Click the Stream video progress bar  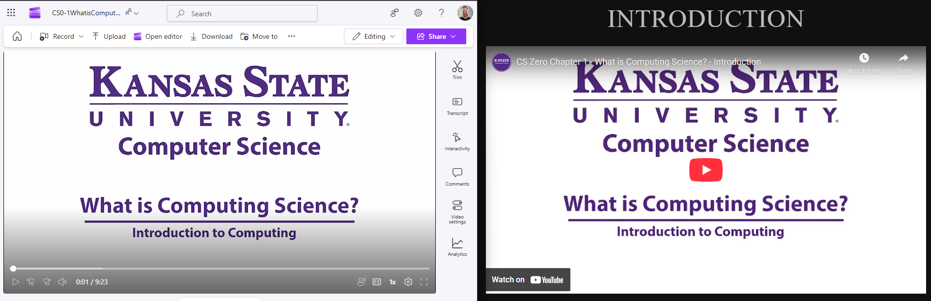(x=220, y=269)
